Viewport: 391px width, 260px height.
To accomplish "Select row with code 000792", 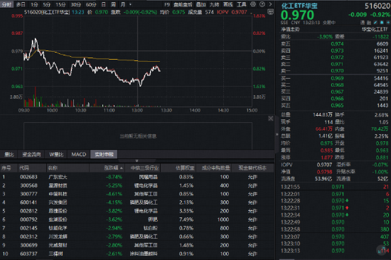I will click(137, 220).
